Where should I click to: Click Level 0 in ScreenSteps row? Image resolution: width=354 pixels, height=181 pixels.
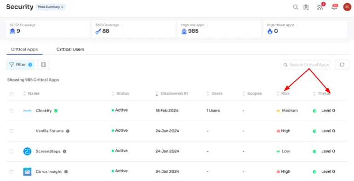pos(328,152)
